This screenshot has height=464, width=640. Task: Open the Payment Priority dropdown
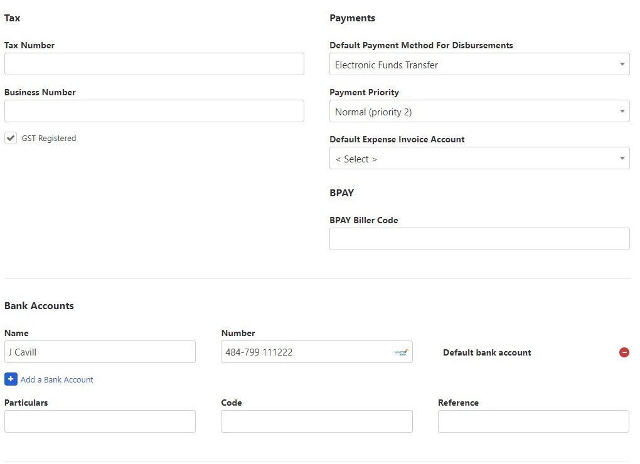479,111
